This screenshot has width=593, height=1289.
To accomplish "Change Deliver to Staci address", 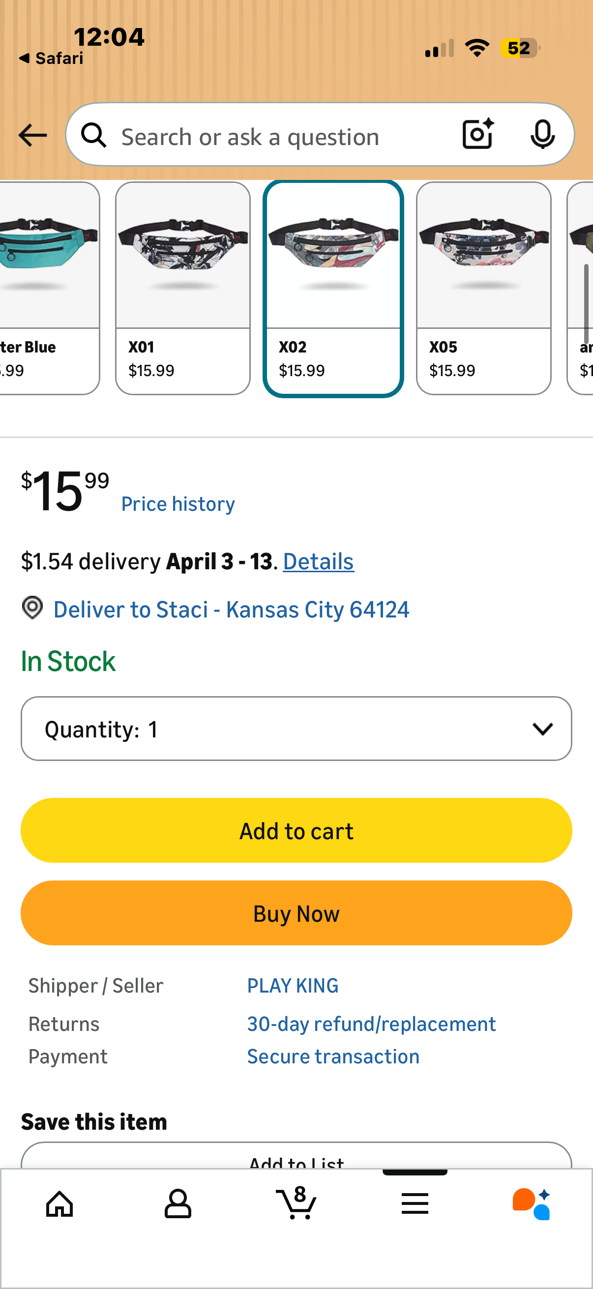I will point(231,610).
